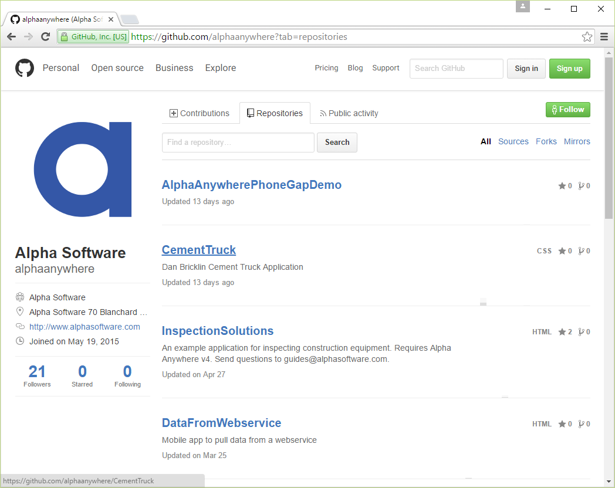Image resolution: width=615 pixels, height=488 pixels.
Task: Visit the alphasoftware.com website link
Action: [x=85, y=327]
